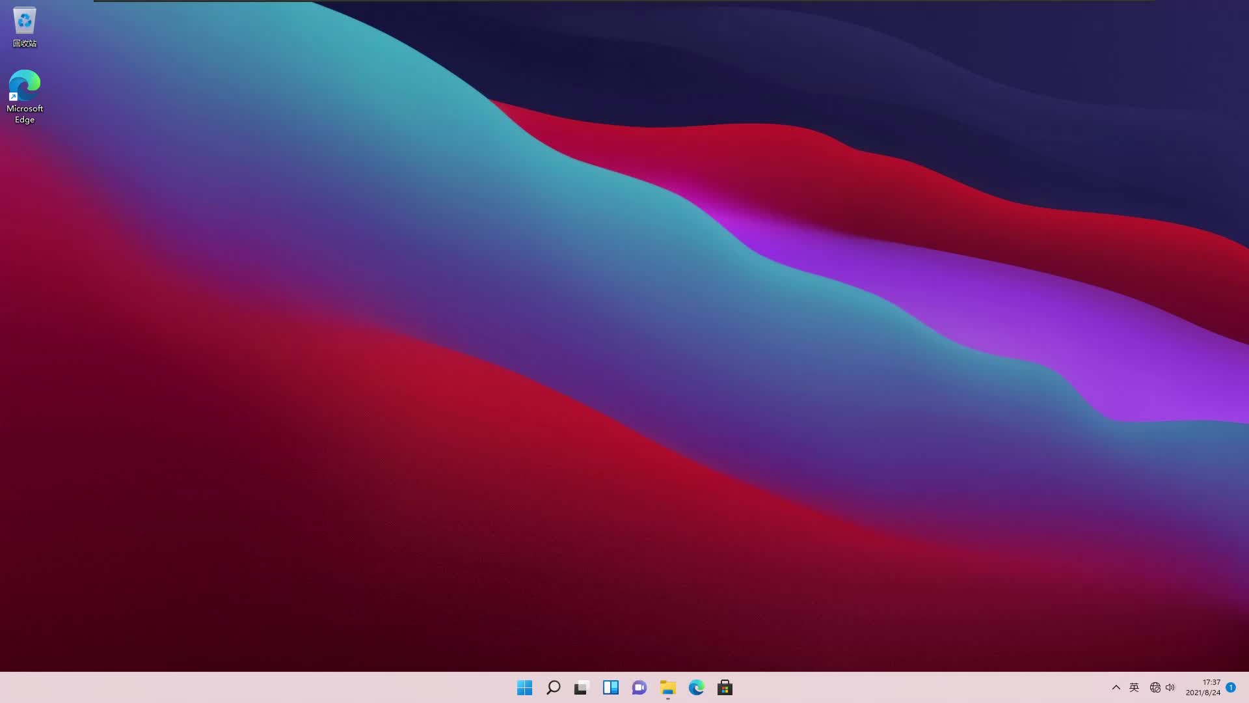Screen dimensions: 1249x703
Task: Click Show desktop sliver at taskbar end
Action: [1246, 687]
